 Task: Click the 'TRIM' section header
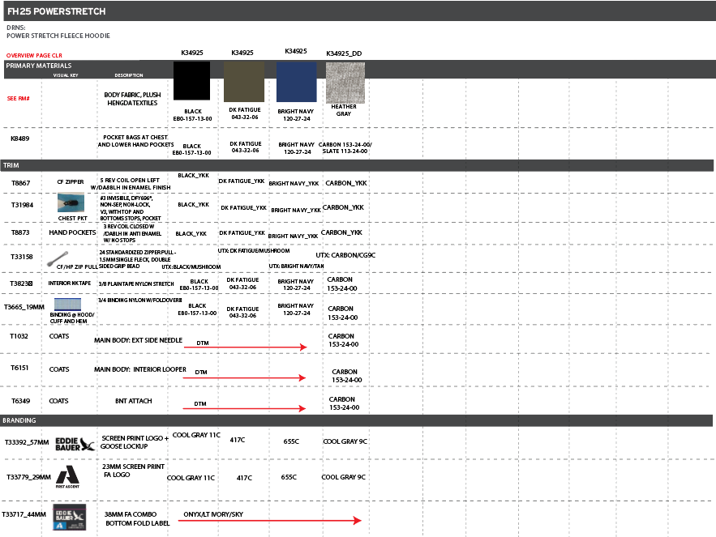(11, 165)
